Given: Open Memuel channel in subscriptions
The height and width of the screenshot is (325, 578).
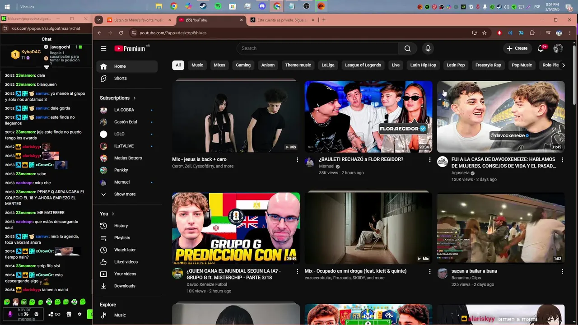Looking at the screenshot, I should coord(126,182).
